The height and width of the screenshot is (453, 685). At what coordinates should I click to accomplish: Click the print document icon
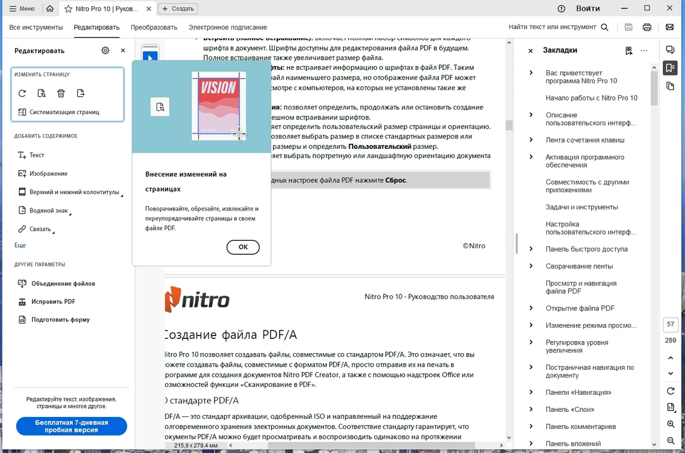pyautogui.click(x=647, y=27)
